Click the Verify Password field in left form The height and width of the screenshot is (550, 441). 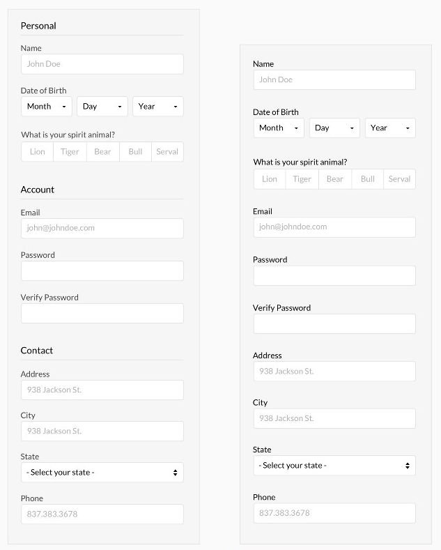(x=102, y=313)
